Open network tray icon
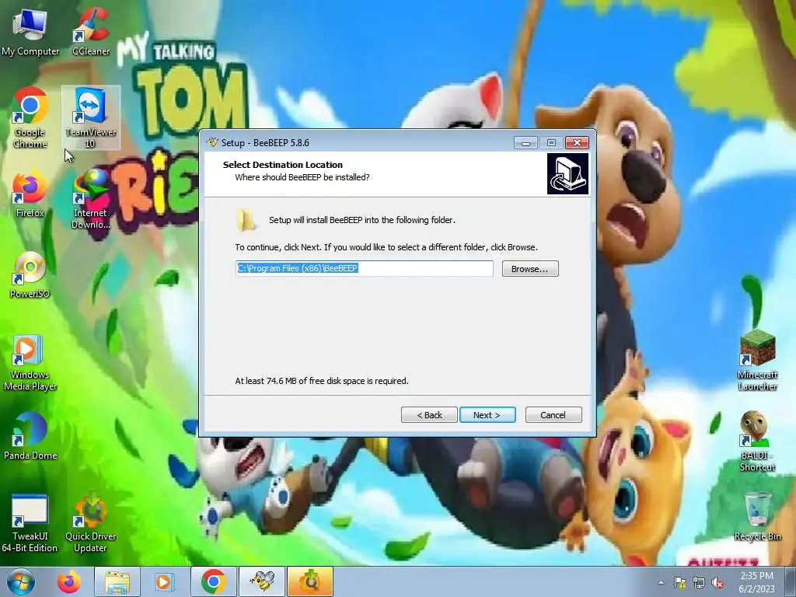This screenshot has height=597, width=796. click(699, 582)
